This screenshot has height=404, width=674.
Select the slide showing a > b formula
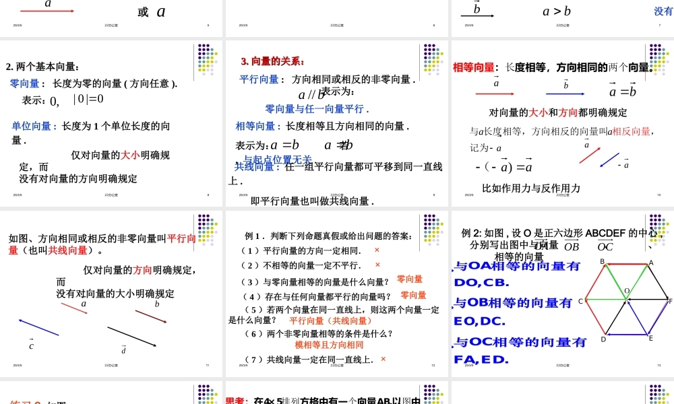(x=563, y=18)
